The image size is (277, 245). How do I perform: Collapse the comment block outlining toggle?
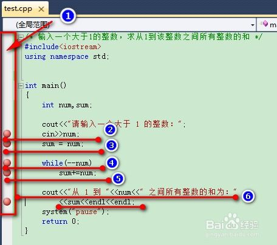click(21, 37)
